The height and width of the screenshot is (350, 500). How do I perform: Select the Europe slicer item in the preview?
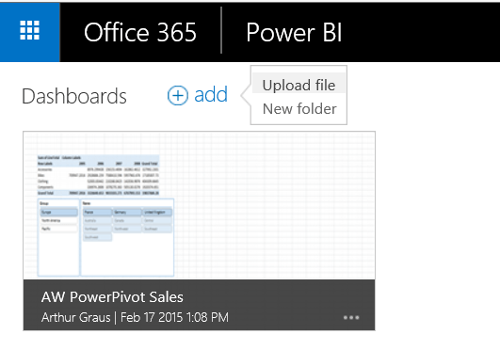click(x=58, y=212)
